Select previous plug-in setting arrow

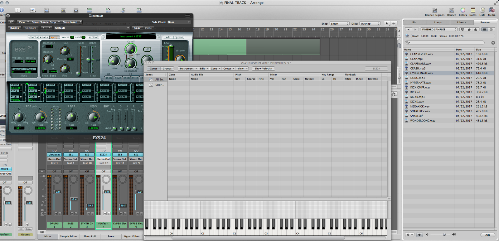43,28
